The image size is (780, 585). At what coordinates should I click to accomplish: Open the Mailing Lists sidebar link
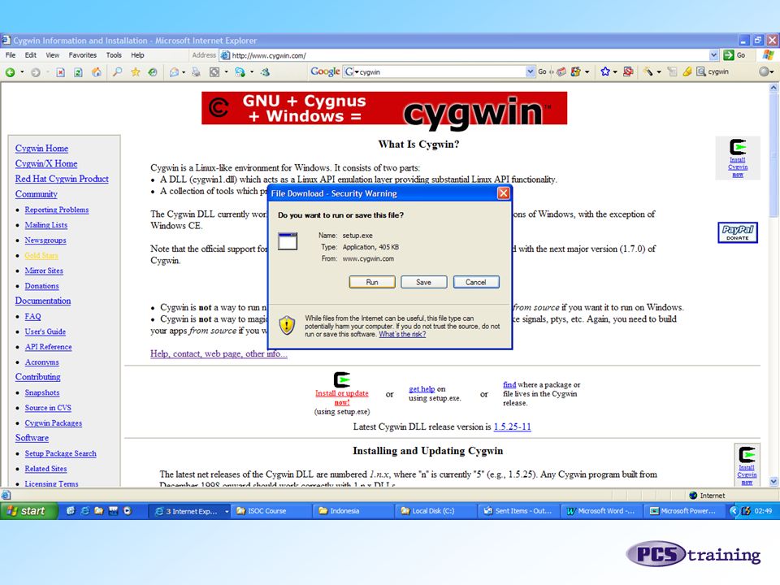click(45, 225)
